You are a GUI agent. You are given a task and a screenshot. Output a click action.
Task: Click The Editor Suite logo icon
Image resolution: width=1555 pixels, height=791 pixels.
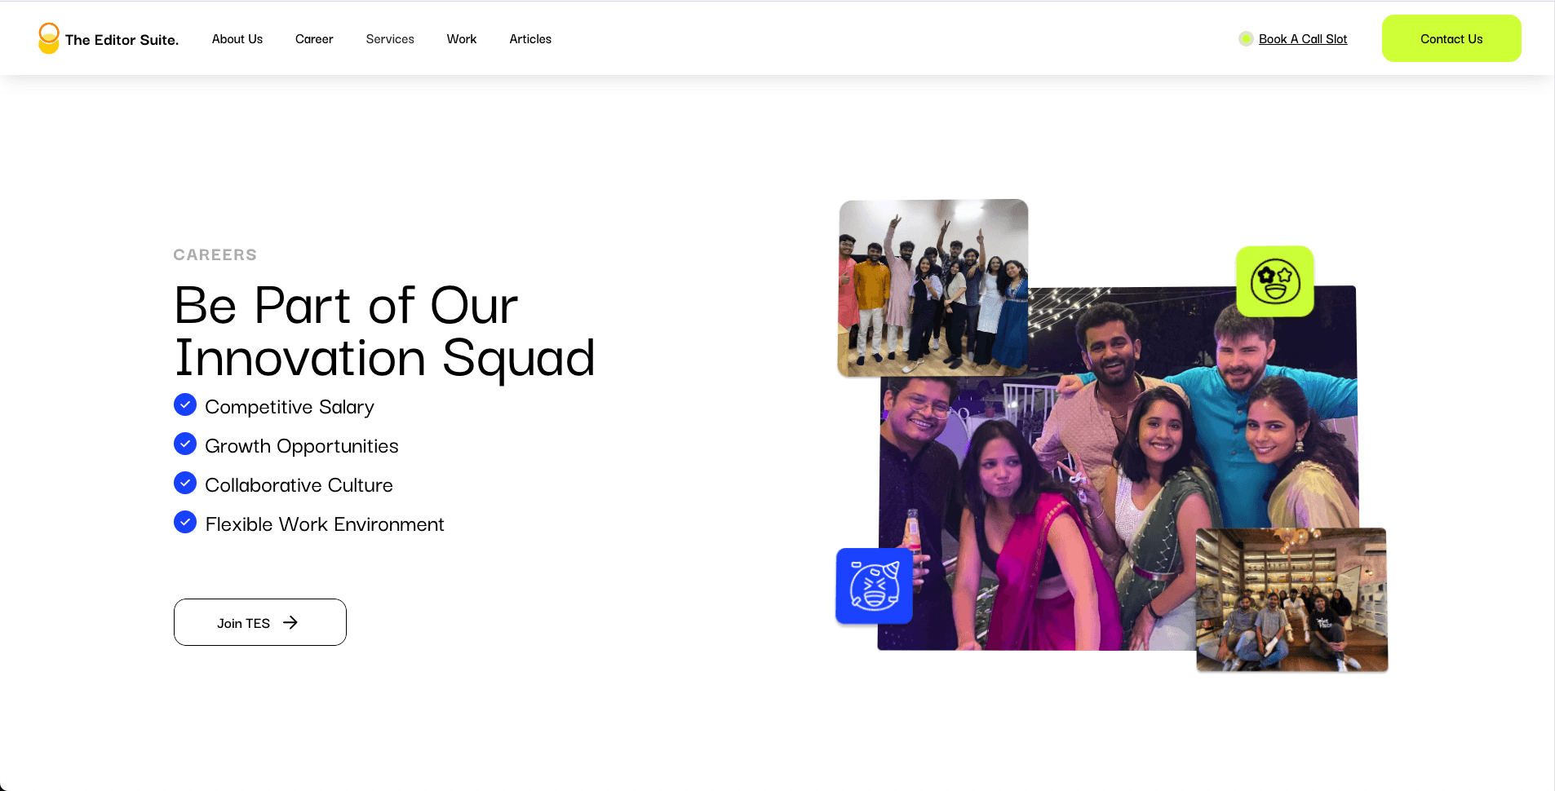click(49, 38)
